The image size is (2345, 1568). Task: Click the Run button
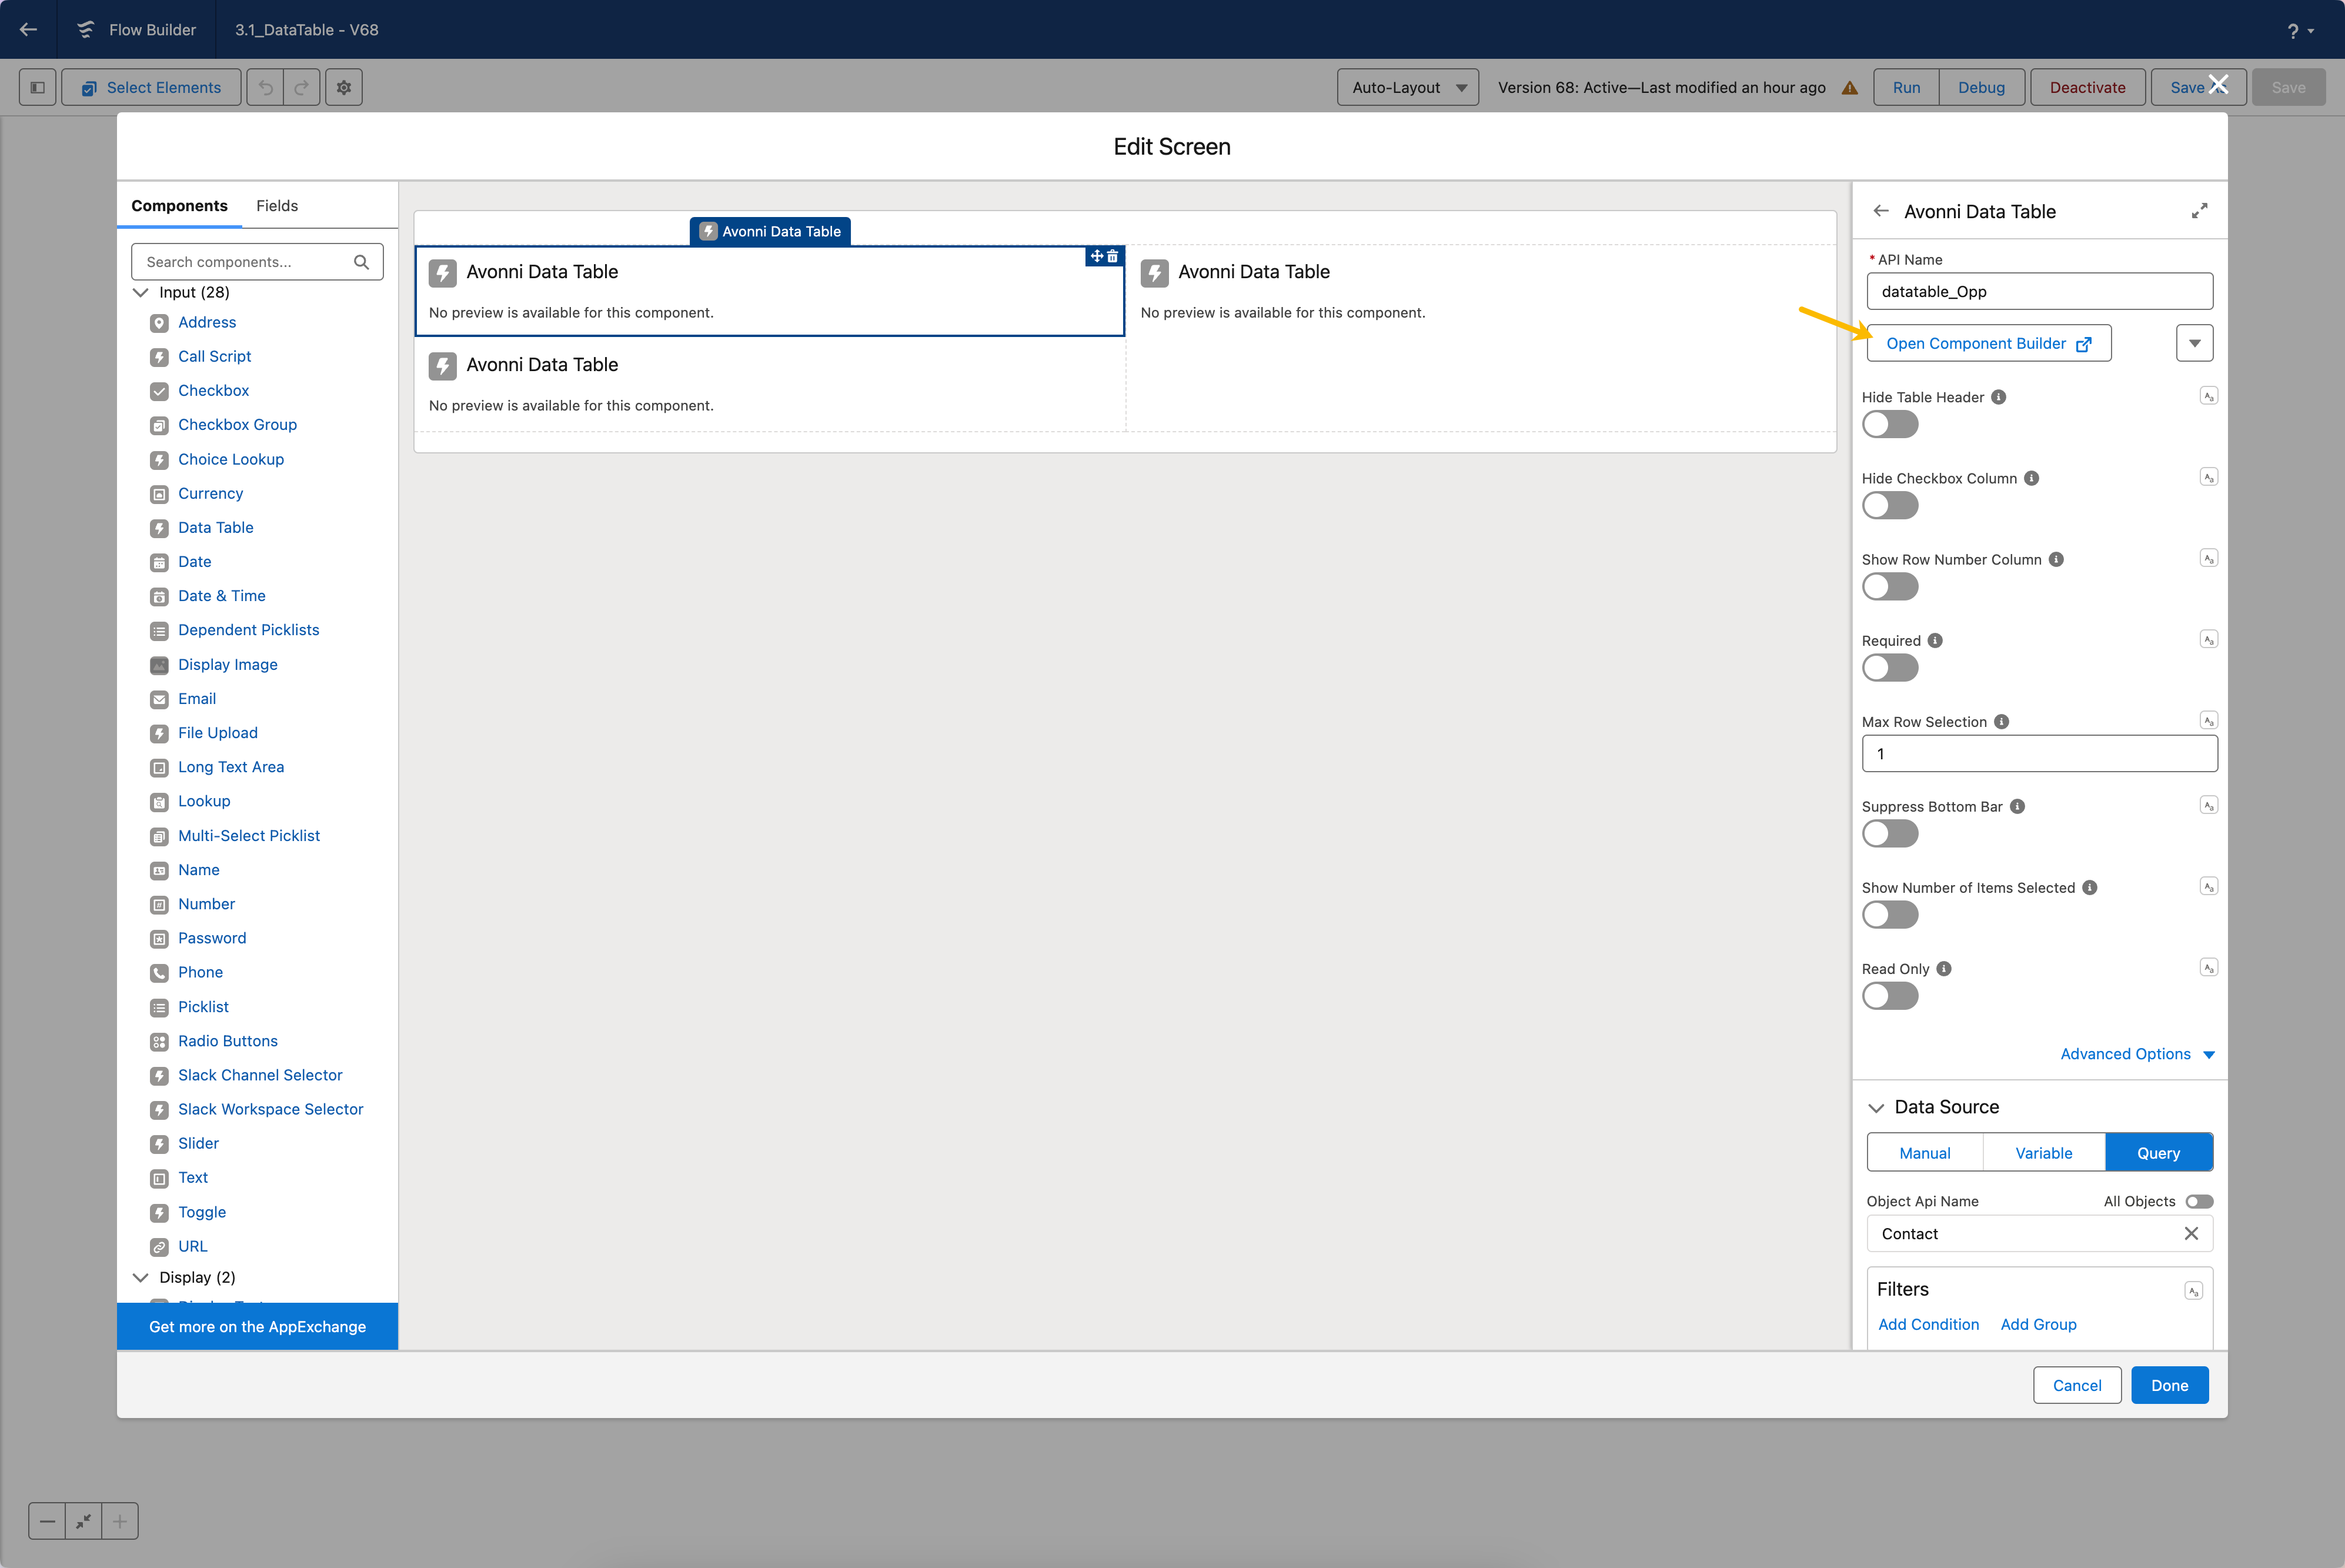pos(1906,87)
